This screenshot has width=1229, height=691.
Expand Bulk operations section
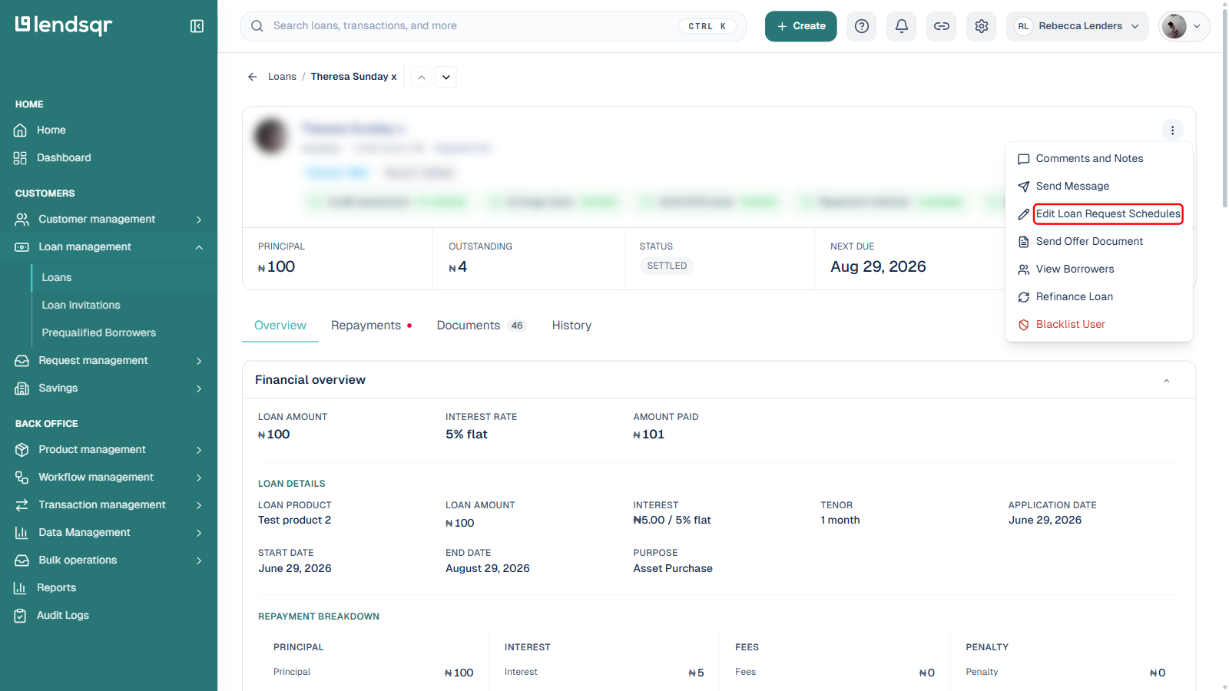(x=108, y=560)
